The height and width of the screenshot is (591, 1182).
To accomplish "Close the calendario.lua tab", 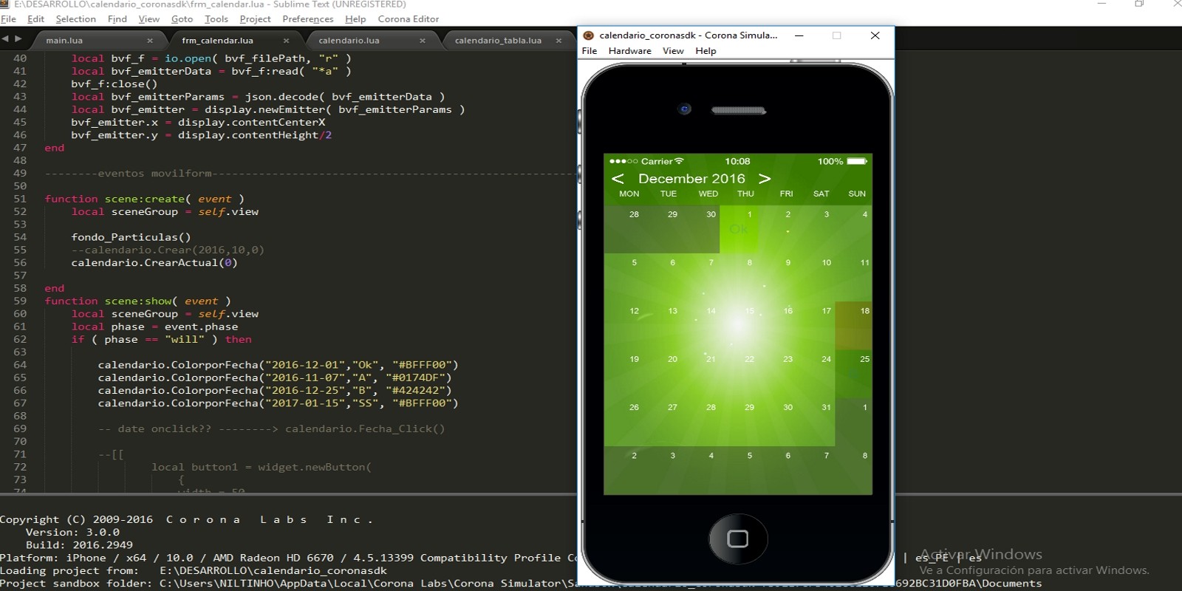I will point(423,41).
